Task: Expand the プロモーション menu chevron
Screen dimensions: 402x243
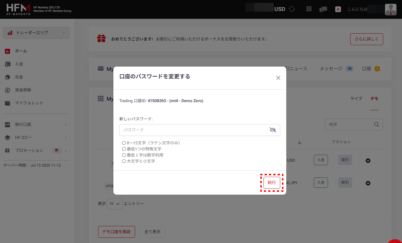Action: (66, 150)
